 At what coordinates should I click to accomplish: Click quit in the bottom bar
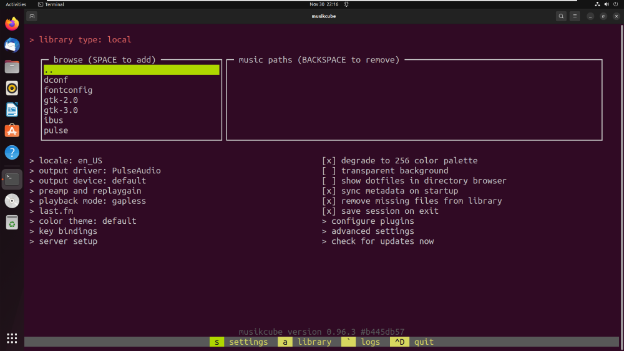[412, 342]
